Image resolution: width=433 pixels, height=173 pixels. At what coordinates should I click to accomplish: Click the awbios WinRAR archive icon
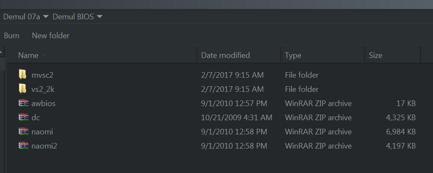pyautogui.click(x=24, y=103)
